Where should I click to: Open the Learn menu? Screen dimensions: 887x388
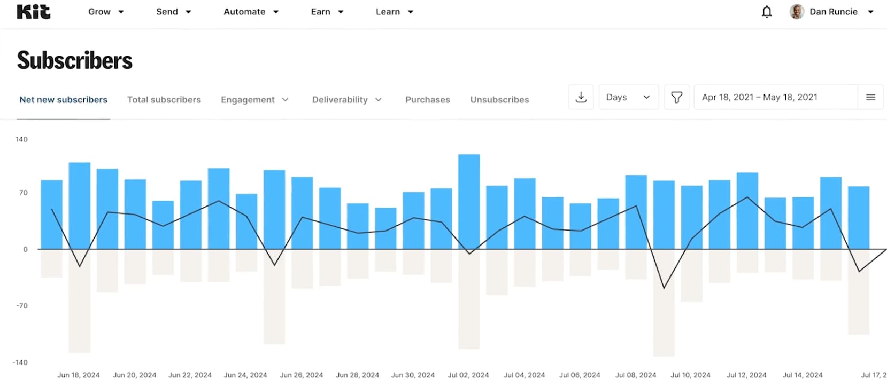click(x=395, y=12)
